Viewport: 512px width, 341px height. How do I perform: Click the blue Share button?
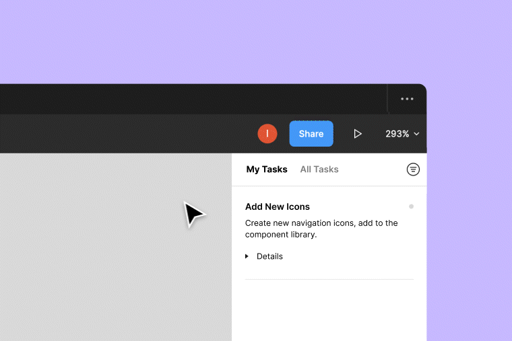(x=311, y=134)
